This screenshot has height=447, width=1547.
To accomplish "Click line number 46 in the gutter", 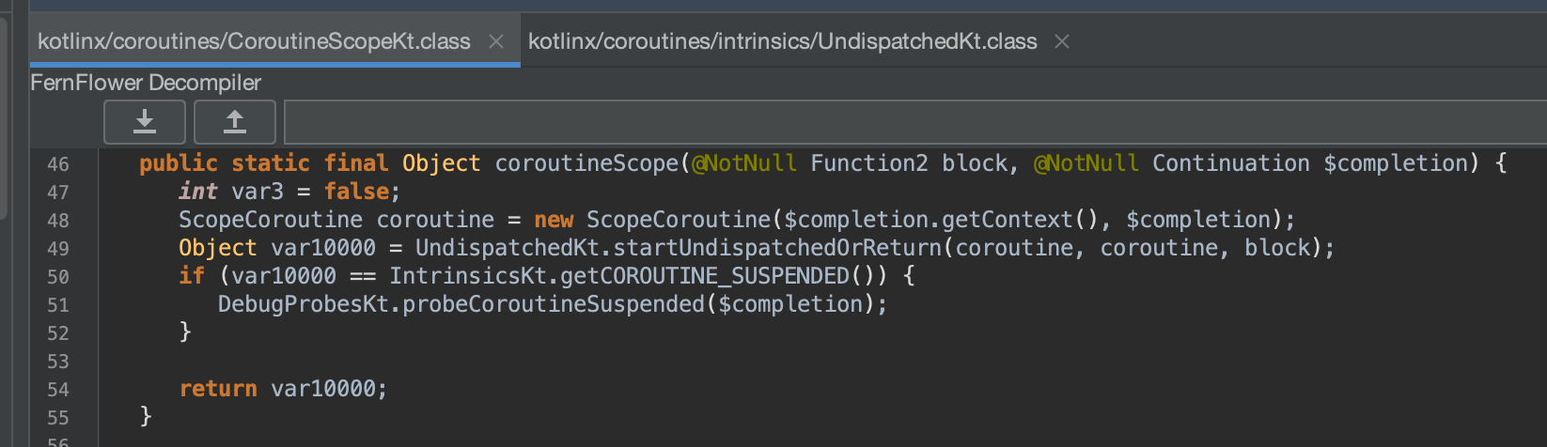I will 58,164.
